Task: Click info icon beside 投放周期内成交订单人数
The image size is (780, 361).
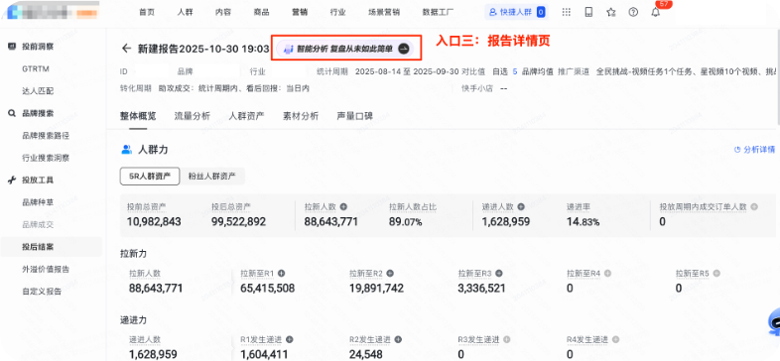Action: pyautogui.click(x=754, y=207)
